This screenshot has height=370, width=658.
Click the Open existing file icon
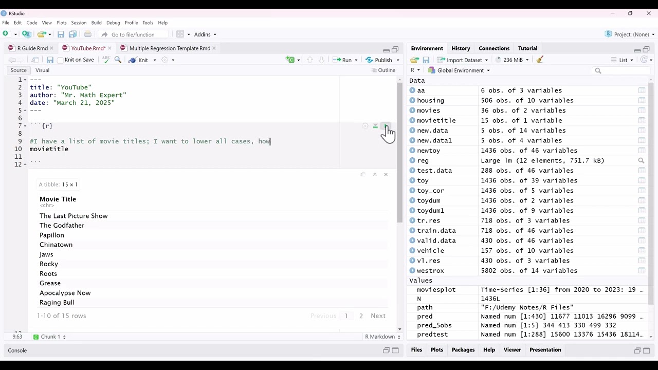[41, 34]
